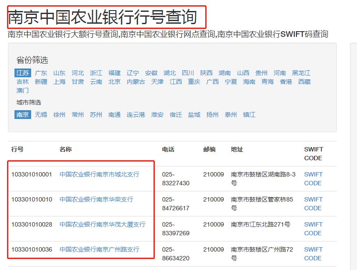Screen dimensions: 357x270
Task: Open 中国农业银行南京华荣支行 branch link
Action: pyautogui.click(x=96, y=199)
